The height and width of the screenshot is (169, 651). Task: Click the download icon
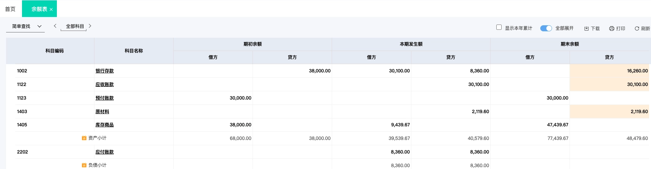point(586,29)
